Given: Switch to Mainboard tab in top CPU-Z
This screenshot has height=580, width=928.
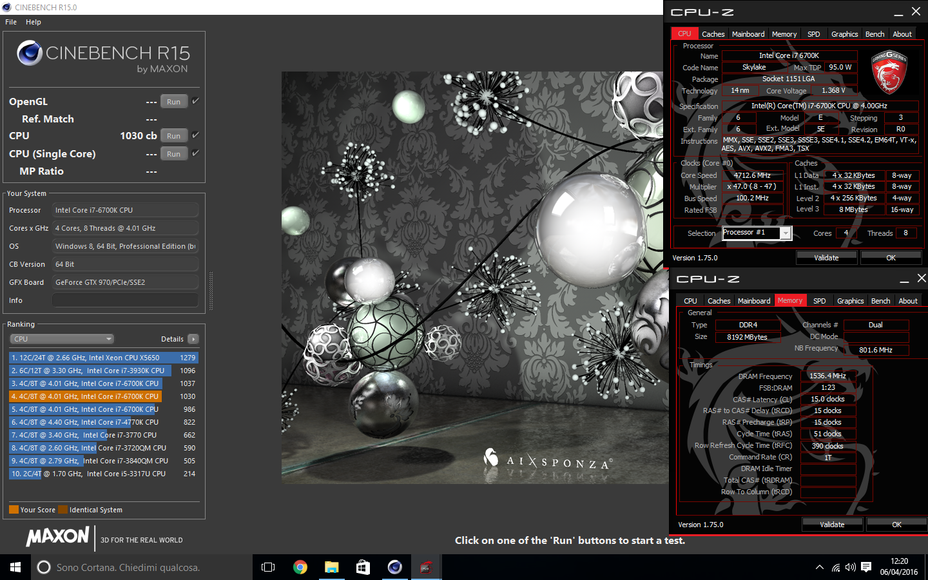Looking at the screenshot, I should point(748,34).
